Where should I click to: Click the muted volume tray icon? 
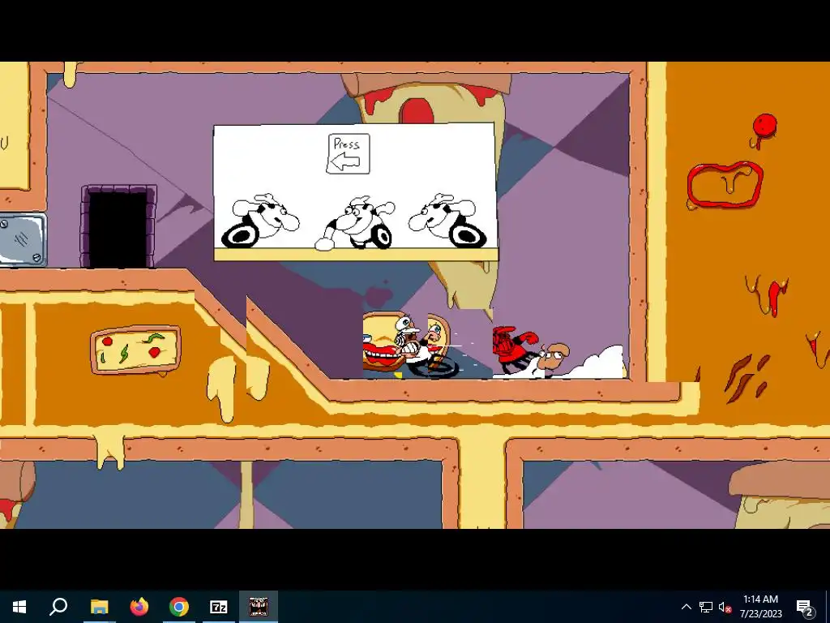pos(725,607)
